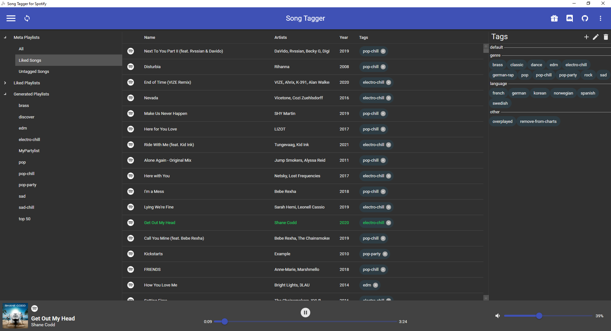Image resolution: width=611 pixels, height=331 pixels.
Task: Remove pop-party tag from Kickstarts
Action: point(385,254)
